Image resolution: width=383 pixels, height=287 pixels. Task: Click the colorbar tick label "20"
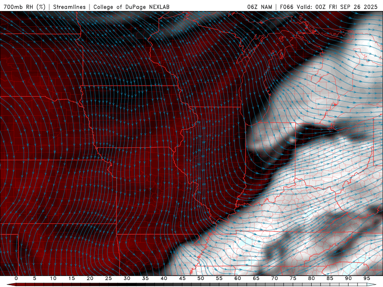pyautogui.click(x=90, y=278)
